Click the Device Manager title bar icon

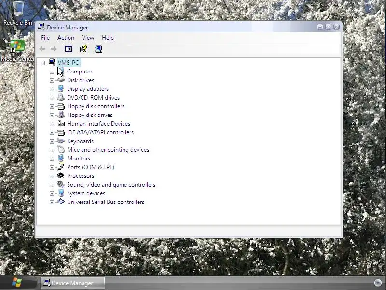pos(41,27)
